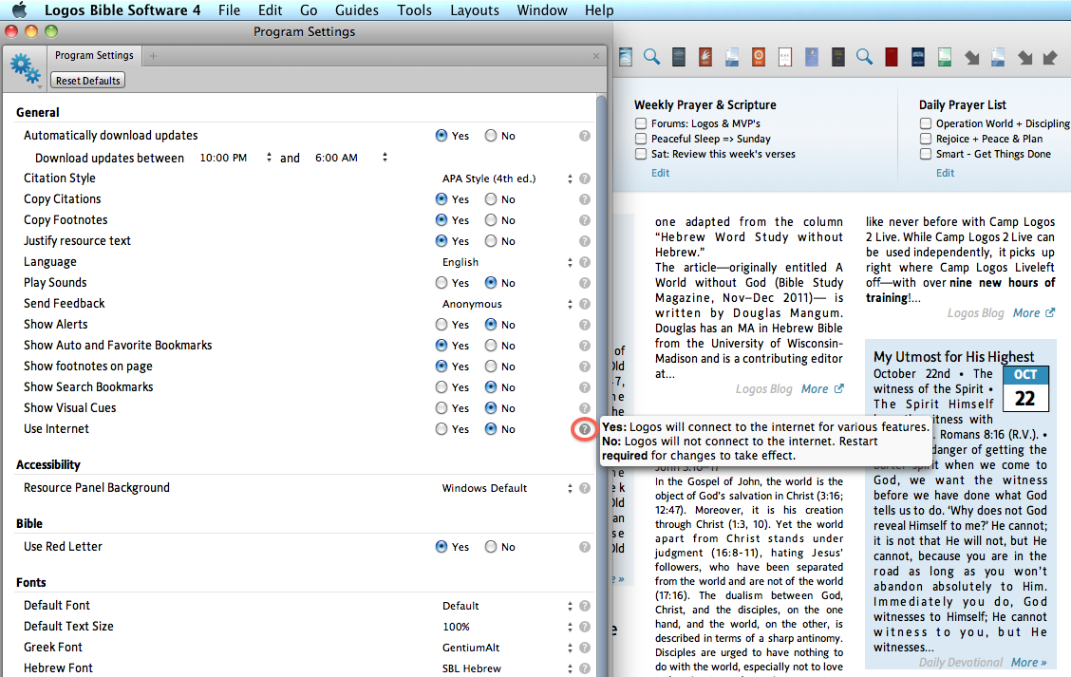This screenshot has height=677, width=1071.
Task: Select the Program Settings tab
Action: 94,55
